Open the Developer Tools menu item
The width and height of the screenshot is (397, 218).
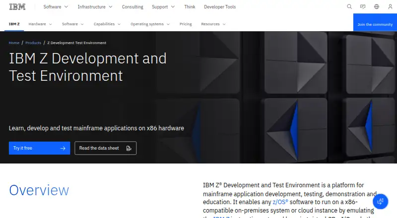click(220, 7)
